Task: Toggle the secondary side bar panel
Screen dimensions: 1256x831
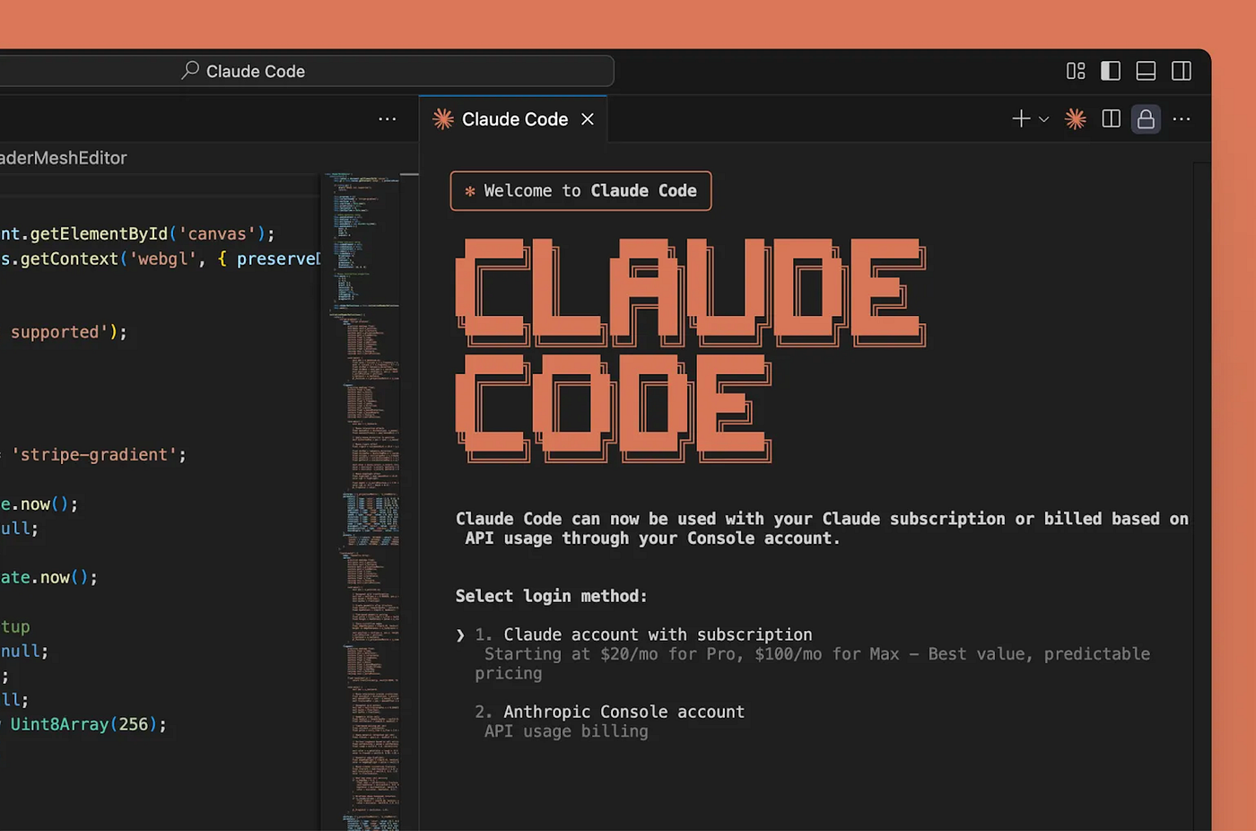Action: 1182,71
